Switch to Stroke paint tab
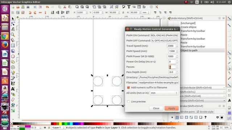This screenshot has height=130, width=232. pos(188,112)
